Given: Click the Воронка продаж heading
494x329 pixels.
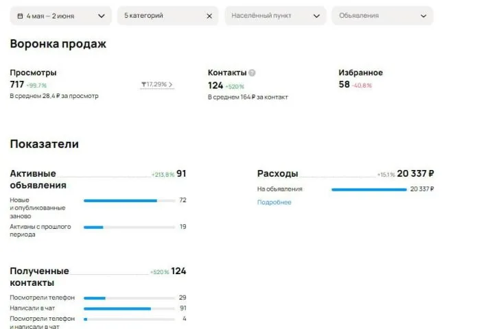Looking at the screenshot, I should pos(58,44).
